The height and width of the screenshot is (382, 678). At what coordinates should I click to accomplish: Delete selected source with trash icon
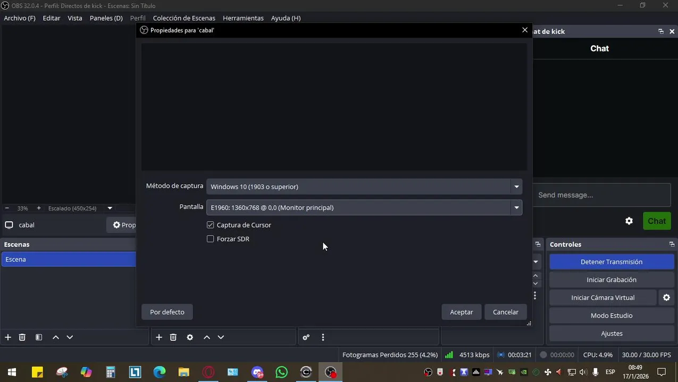tap(173, 337)
